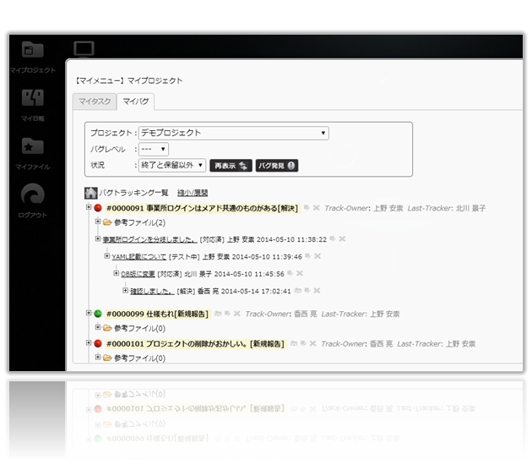Open the マイファイル star folder icon
This screenshot has height=465, width=532.
[x=33, y=146]
